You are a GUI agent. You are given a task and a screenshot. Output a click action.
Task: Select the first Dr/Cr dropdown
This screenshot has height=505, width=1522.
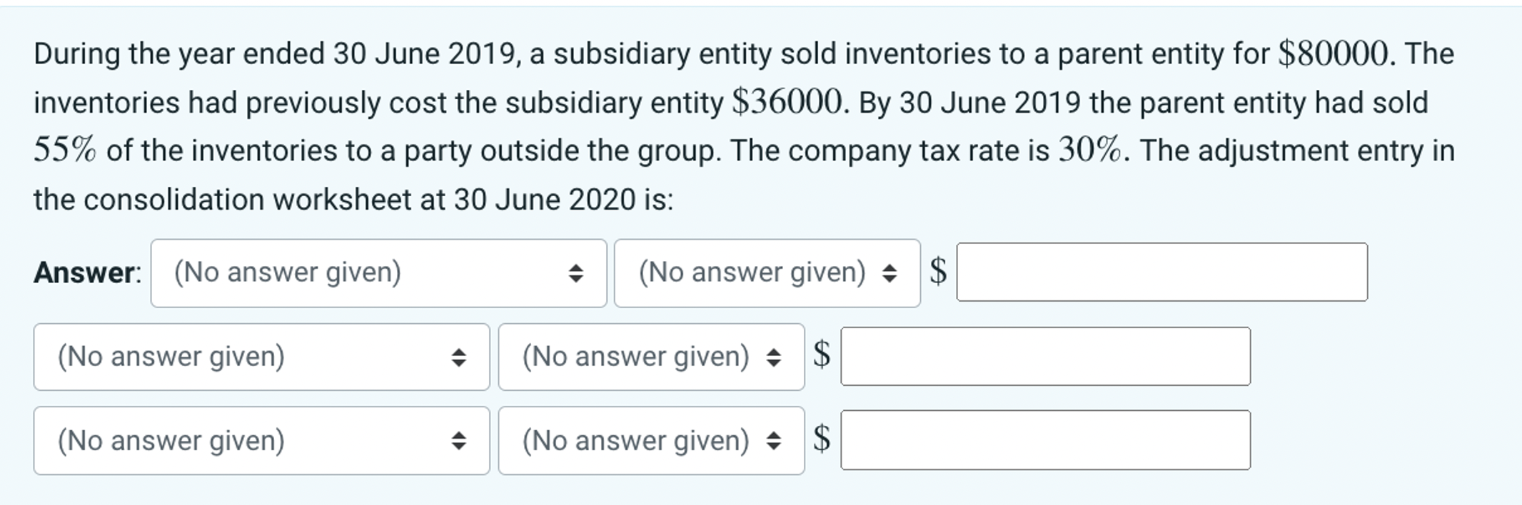pyautogui.click(x=767, y=272)
